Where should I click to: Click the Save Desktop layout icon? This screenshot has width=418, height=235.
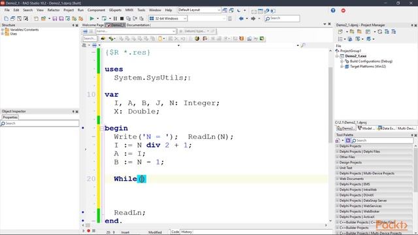(225, 10)
